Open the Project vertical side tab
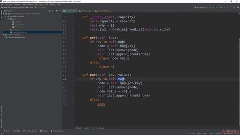 click(1, 15)
